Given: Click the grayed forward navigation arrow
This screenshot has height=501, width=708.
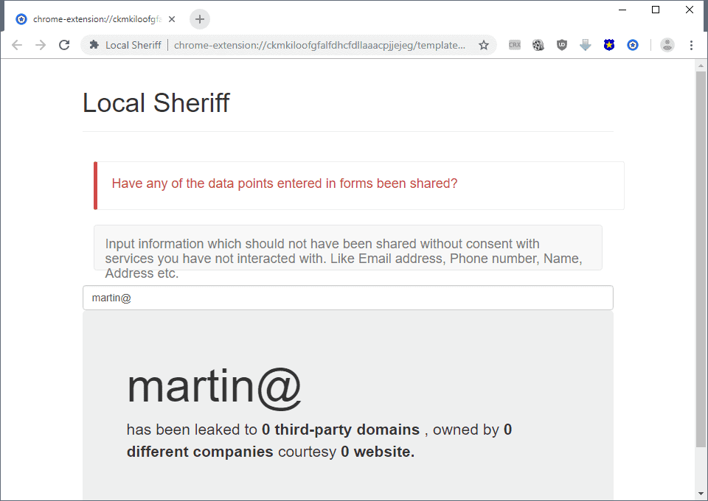Looking at the screenshot, I should pyautogui.click(x=40, y=44).
